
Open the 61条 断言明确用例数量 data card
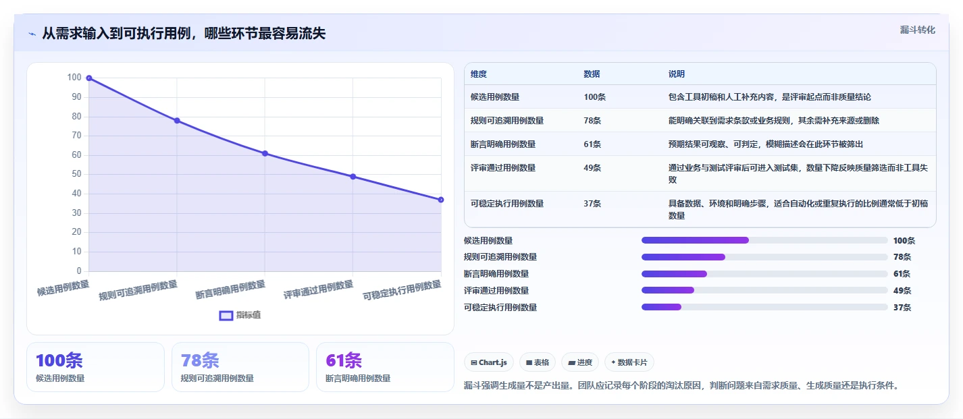pos(385,367)
